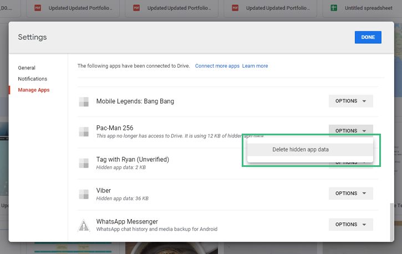Switch to the General settings tab

[x=27, y=68]
